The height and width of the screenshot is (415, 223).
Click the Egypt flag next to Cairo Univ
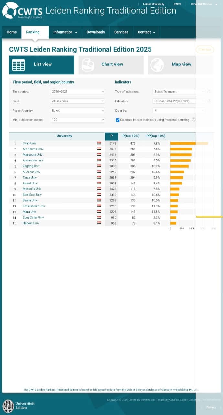point(99,143)
